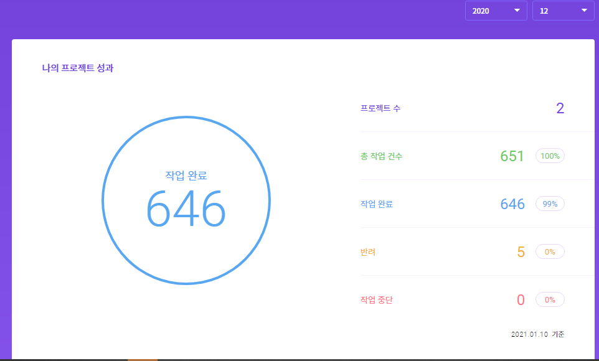
Task: Click the 0% badge in 반려 row
Action: 550,251
